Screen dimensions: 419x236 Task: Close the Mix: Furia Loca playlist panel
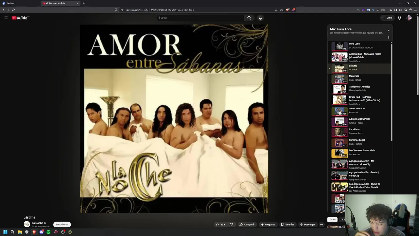pos(389,30)
